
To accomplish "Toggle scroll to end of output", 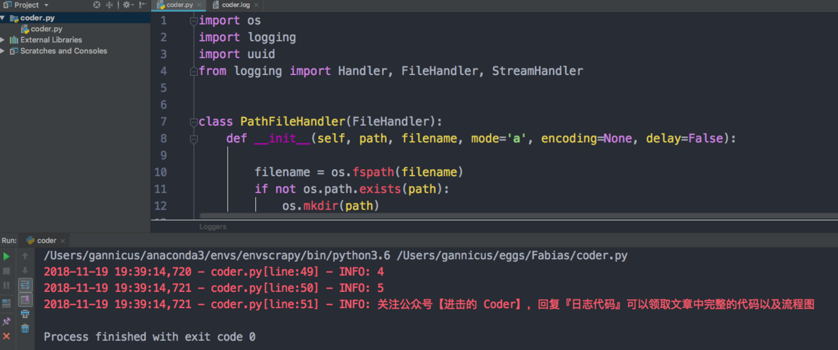I will pyautogui.click(x=25, y=300).
